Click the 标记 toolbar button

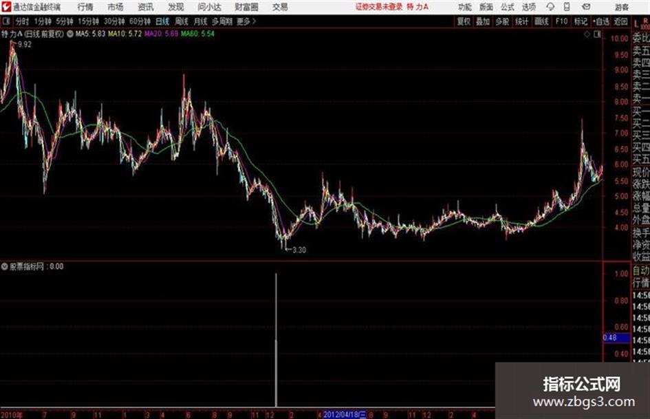coord(581,21)
